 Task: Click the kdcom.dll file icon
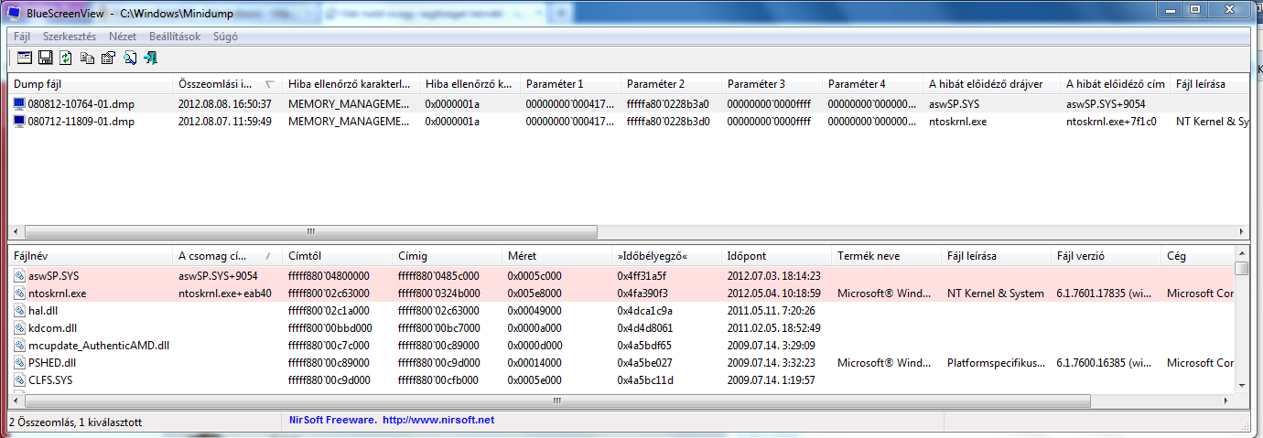click(x=19, y=327)
